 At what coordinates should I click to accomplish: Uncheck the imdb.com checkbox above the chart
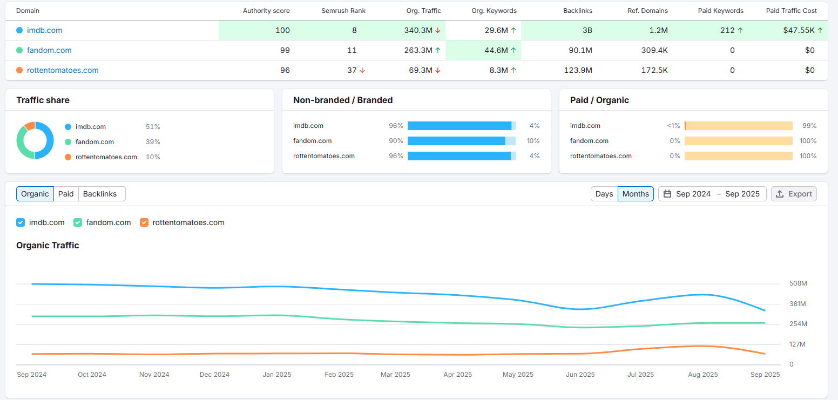pos(20,222)
